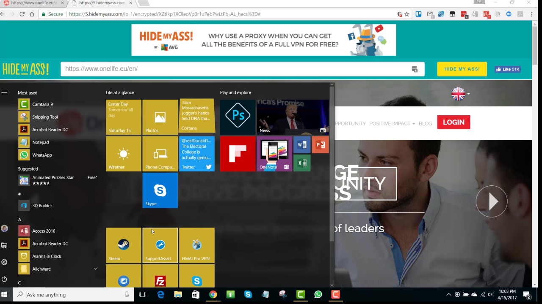This screenshot has height=304, width=542.
Task: Open the Cortana news tile
Action: (x=197, y=116)
